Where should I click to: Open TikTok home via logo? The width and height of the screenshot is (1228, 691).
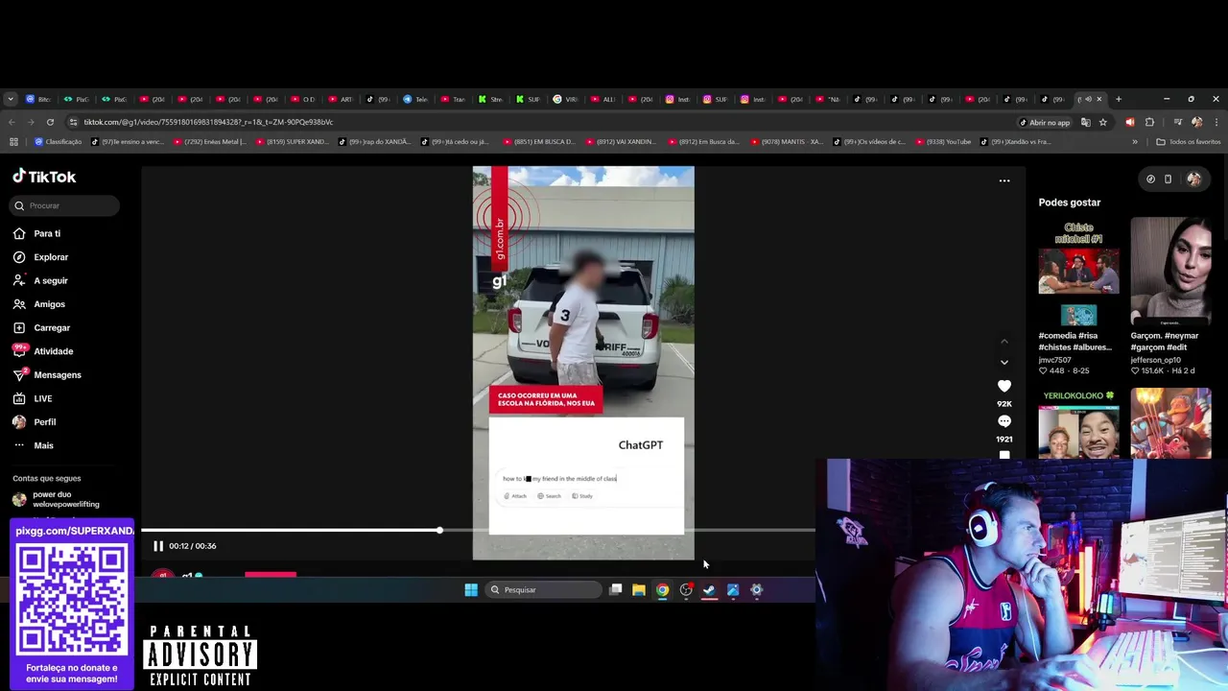point(44,177)
